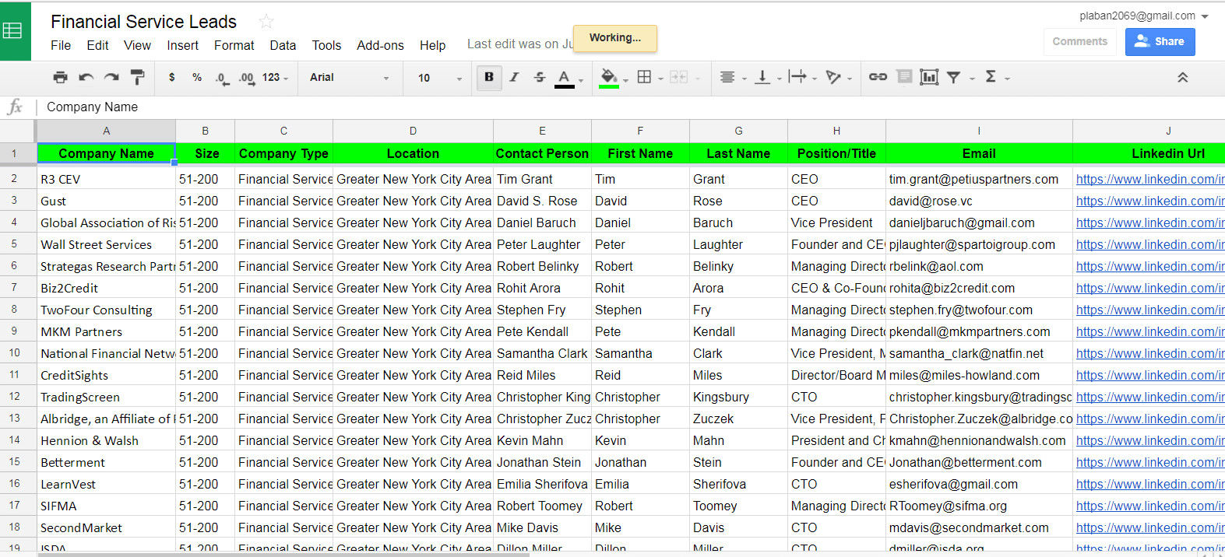1225x557 pixels.
Task: Select the tim.grant@petiuspartners.com email cell
Action: [978, 179]
